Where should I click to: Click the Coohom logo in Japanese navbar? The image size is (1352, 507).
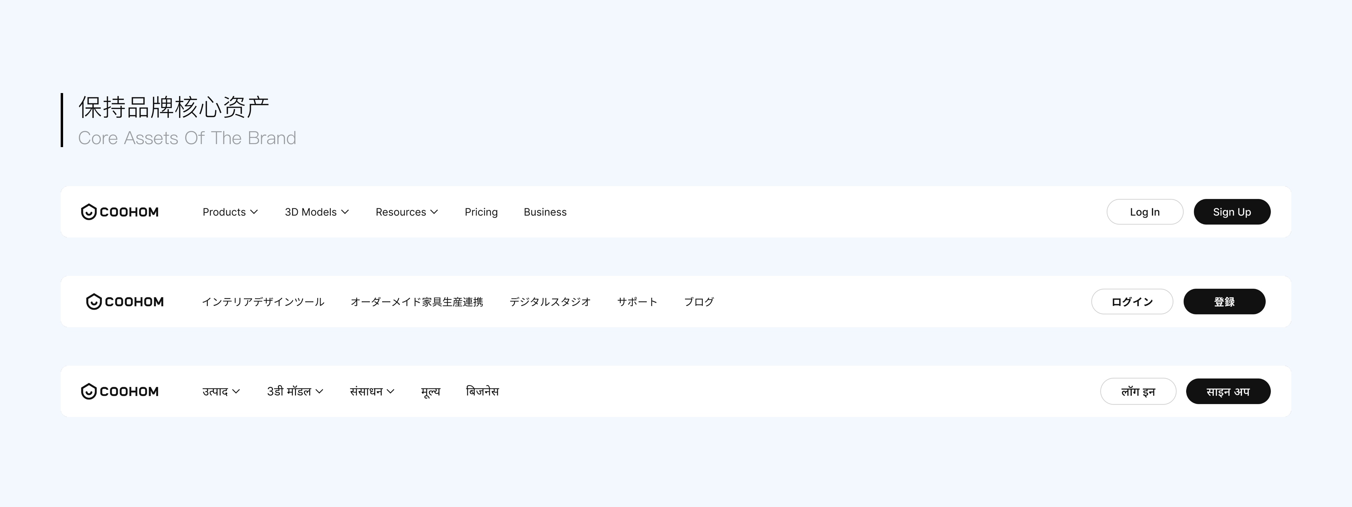tap(125, 301)
